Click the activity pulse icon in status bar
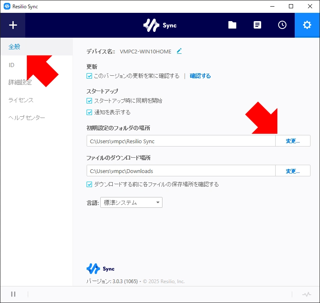 tap(307, 294)
